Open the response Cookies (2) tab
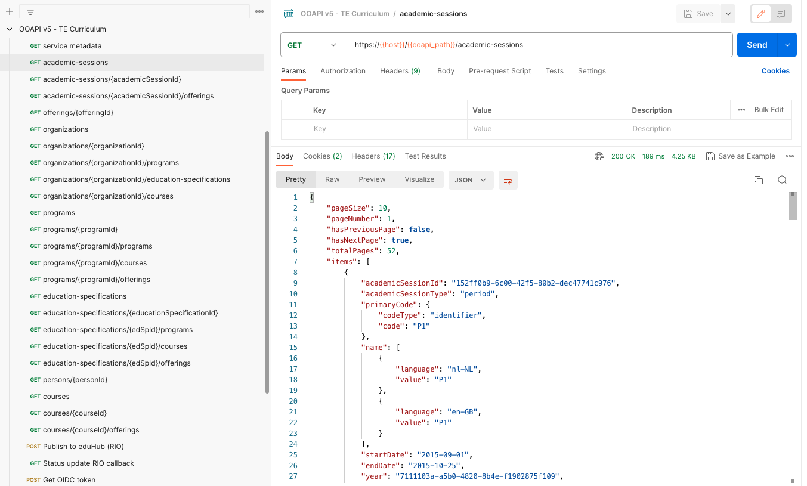Image resolution: width=807 pixels, height=486 pixels. click(323, 156)
